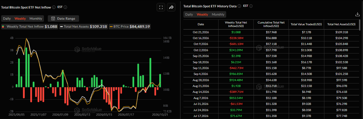The image size is (363, 119).
Task: Select the Aug 28,2026 date cell
Action: tap(201, 80)
